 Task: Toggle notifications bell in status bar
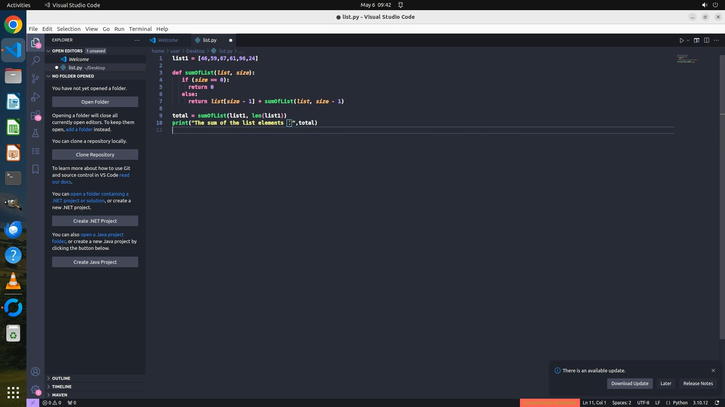click(x=717, y=403)
